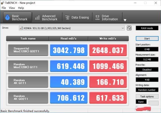Image resolution: width=161 pixels, height=113 pixels.
Task: Change the Alignment 4 KB field
Action: pyautogui.click(x=147, y=80)
